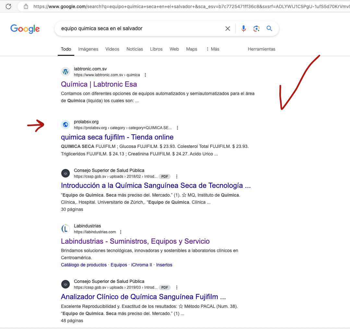This screenshot has width=350, height=329.
Task: Click PDF badge on 2019/03 result
Action: pyautogui.click(x=165, y=287)
